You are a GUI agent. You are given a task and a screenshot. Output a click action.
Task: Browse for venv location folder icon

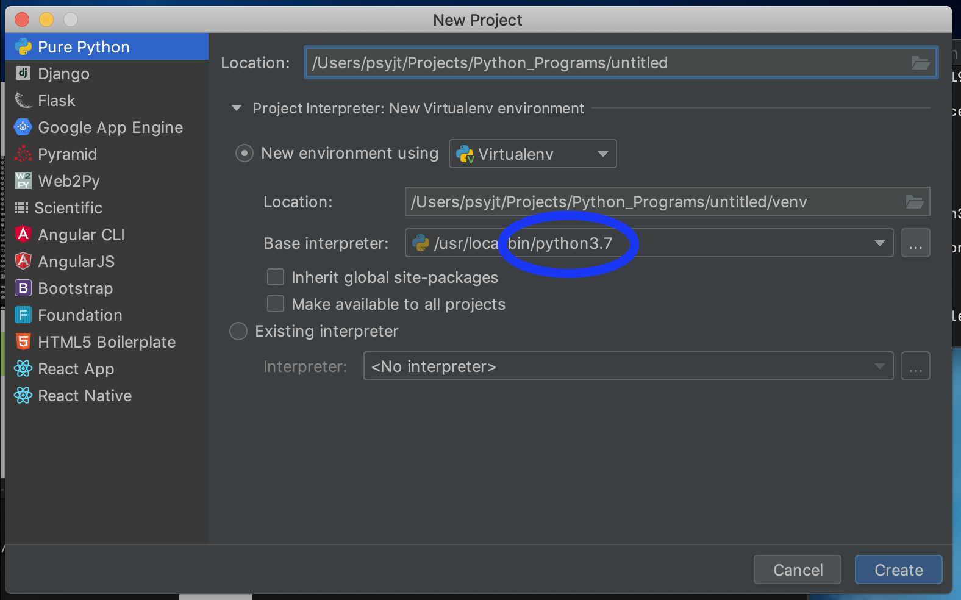(914, 202)
